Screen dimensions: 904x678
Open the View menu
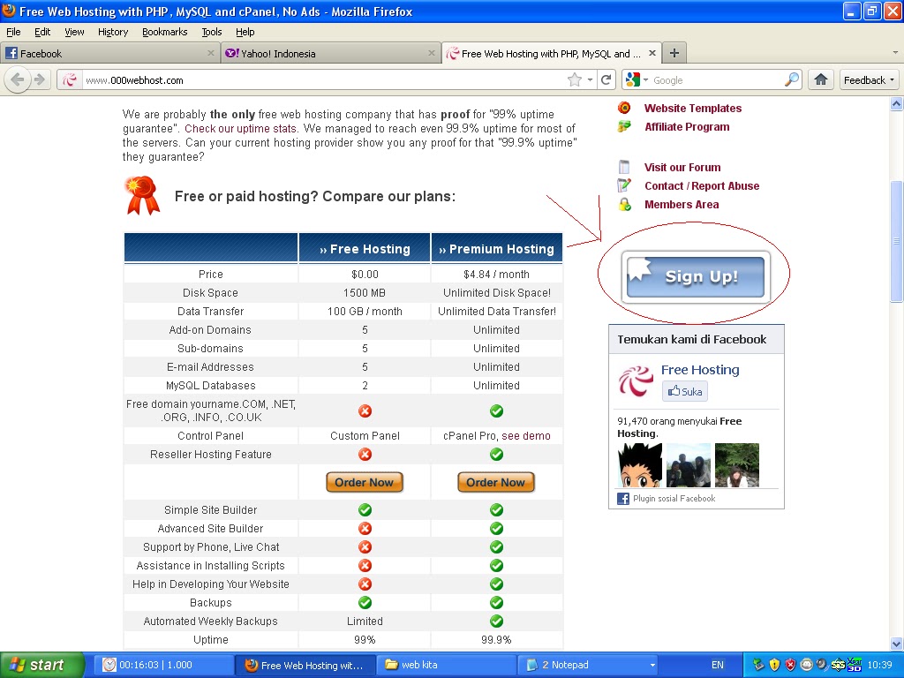coord(74,32)
